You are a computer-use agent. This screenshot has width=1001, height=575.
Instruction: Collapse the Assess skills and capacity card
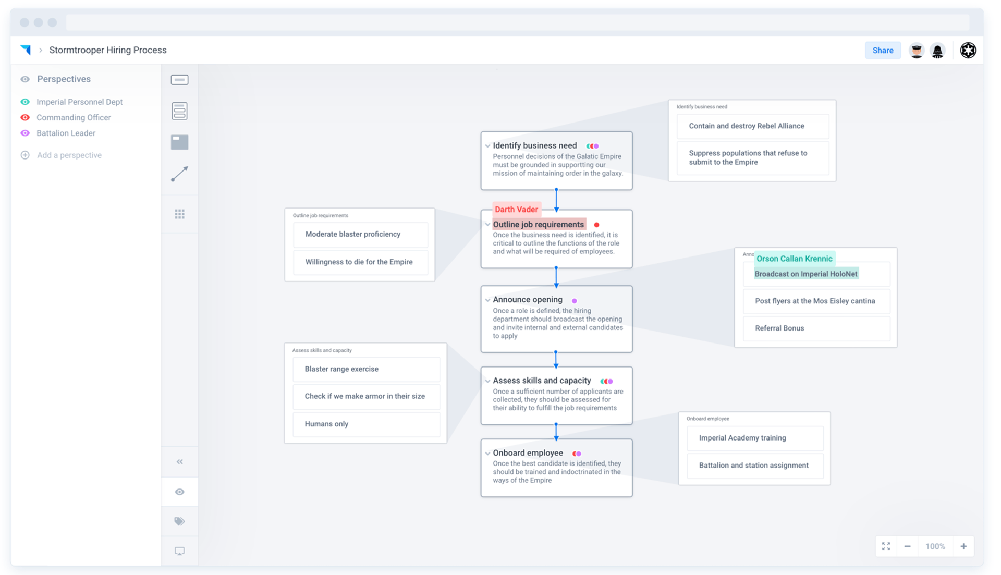[487, 381]
